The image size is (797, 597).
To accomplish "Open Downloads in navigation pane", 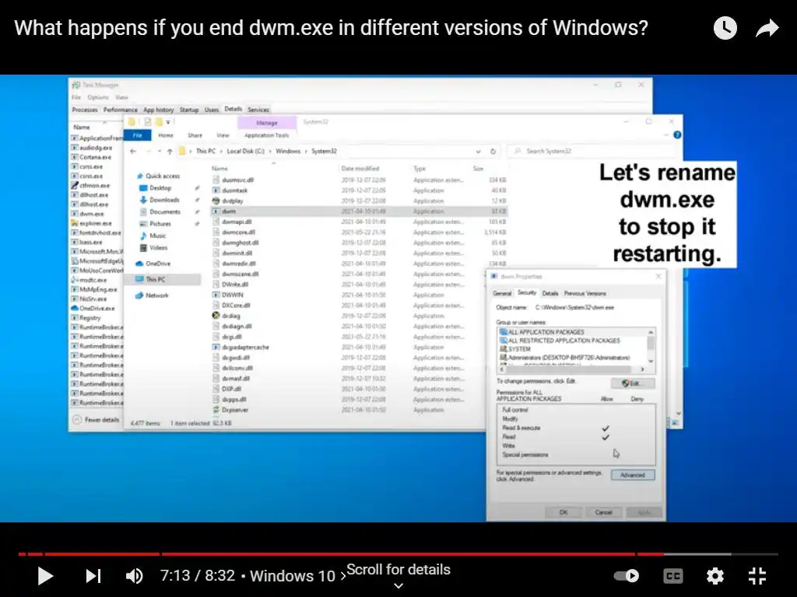I will coord(163,200).
